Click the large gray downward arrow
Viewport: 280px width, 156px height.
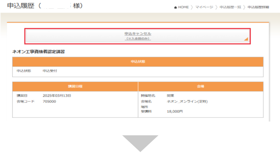pos(140,143)
